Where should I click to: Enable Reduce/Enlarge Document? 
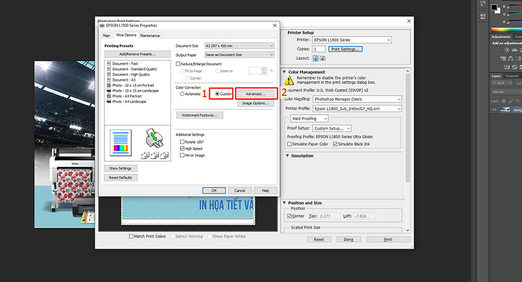(x=178, y=64)
